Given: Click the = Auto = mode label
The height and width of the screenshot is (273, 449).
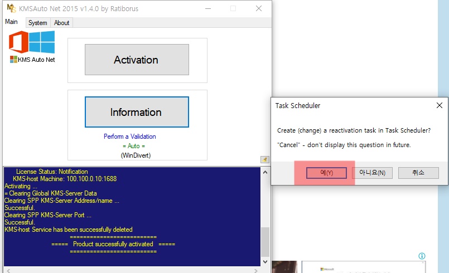Looking at the screenshot, I should point(134,146).
